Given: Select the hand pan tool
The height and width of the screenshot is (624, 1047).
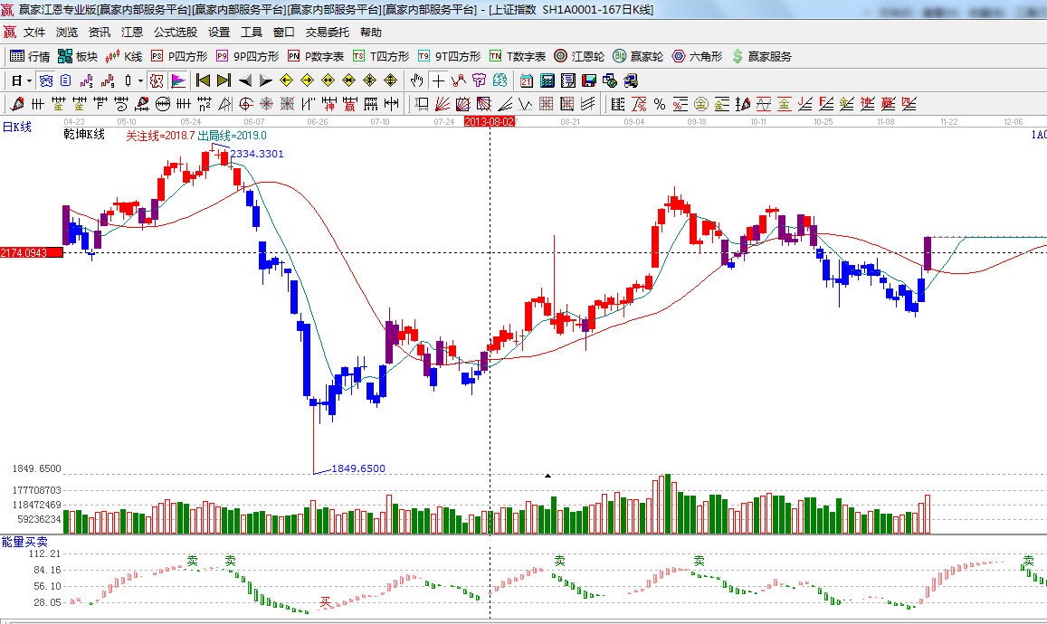Looking at the screenshot, I should click(416, 80).
